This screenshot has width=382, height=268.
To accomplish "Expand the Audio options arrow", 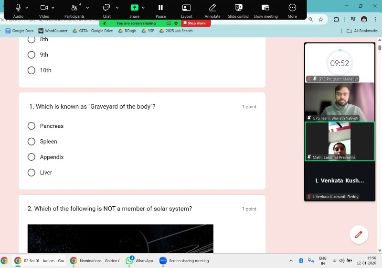I will pos(27,8).
